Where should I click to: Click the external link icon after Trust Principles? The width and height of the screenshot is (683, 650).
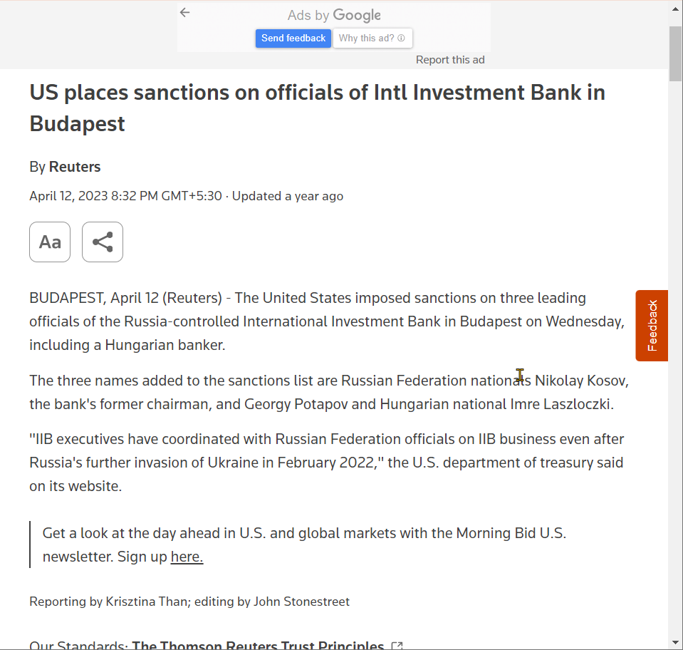pos(397,646)
